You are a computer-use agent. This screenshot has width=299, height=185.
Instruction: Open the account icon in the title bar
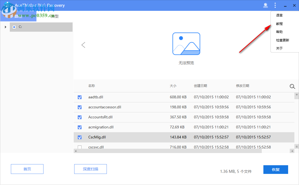(x=266, y=5)
